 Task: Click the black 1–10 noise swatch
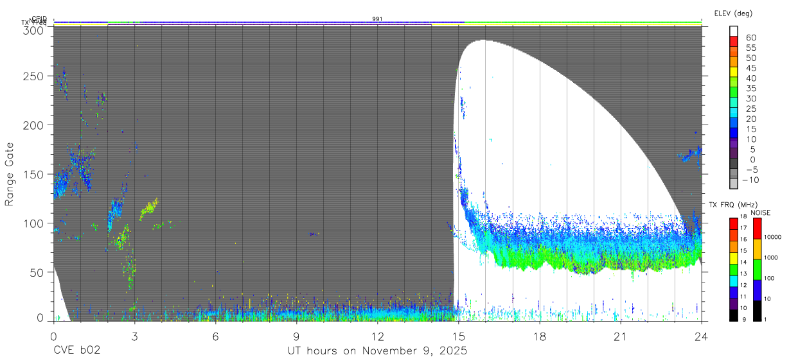click(x=757, y=310)
